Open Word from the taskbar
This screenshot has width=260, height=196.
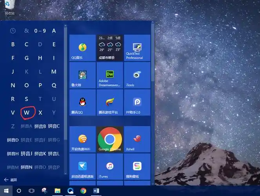(96, 191)
